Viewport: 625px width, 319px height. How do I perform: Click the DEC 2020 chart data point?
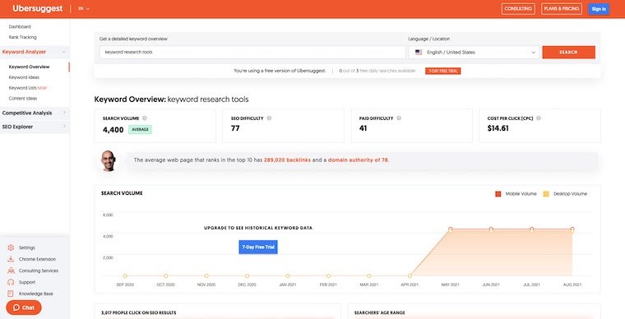248,275
